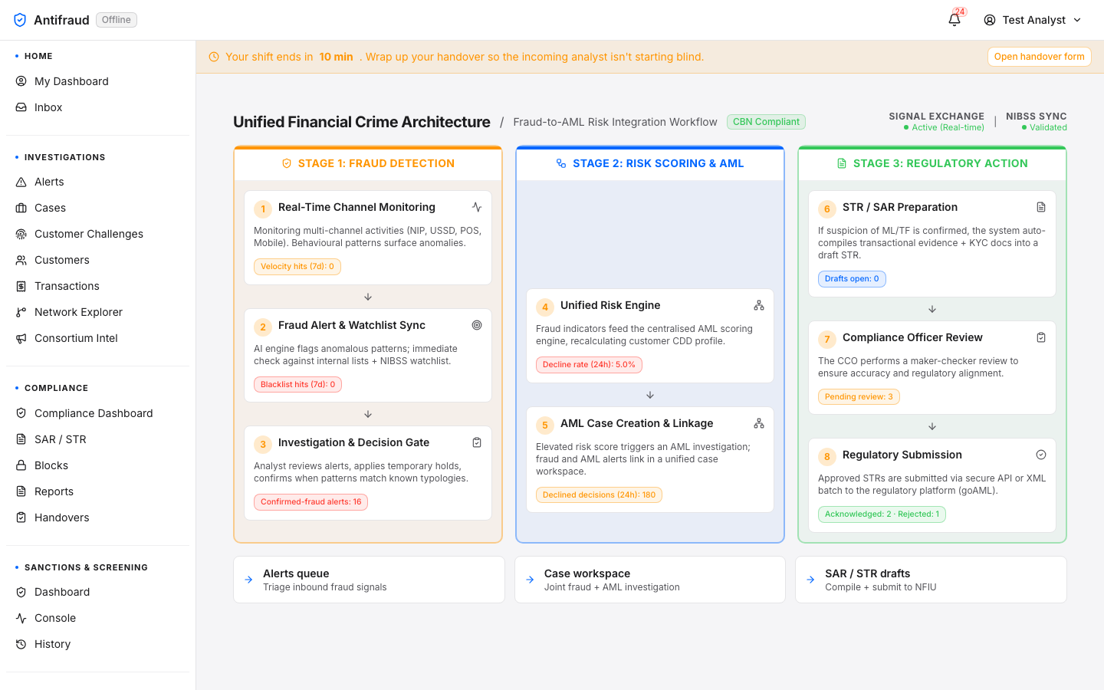Click the Stage 3 Regulatory Action document icon
The width and height of the screenshot is (1104, 690).
pos(842,163)
